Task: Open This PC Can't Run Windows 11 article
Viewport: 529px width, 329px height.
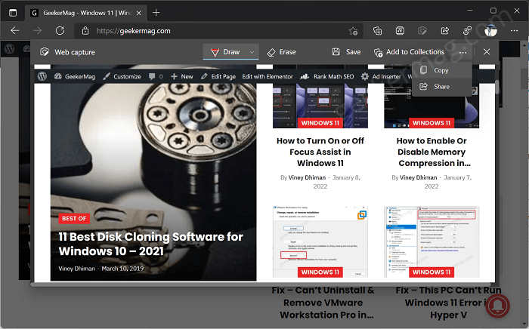Action: coord(448,303)
